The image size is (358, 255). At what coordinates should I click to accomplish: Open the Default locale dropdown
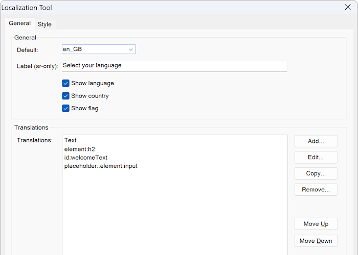point(98,49)
